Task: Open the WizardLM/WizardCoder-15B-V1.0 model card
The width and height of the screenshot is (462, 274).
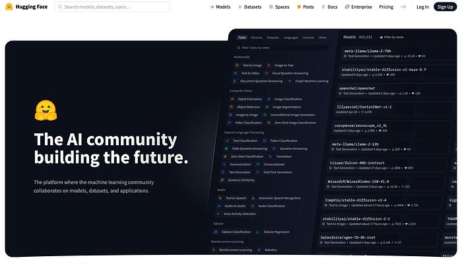Action: tap(385, 184)
